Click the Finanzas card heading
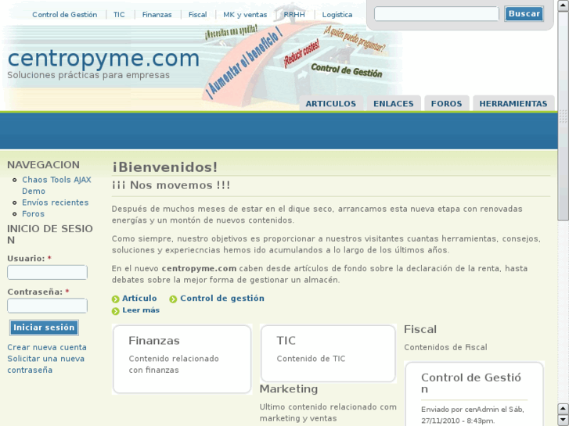This screenshot has height=426, width=569. pyautogui.click(x=154, y=341)
